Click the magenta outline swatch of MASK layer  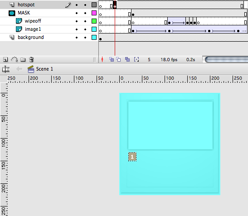[94, 13]
